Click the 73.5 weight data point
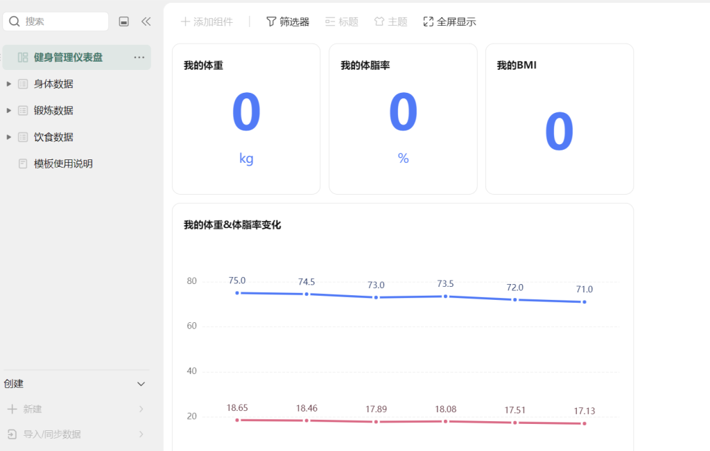Screen dimensions: 710x451 pos(446,297)
